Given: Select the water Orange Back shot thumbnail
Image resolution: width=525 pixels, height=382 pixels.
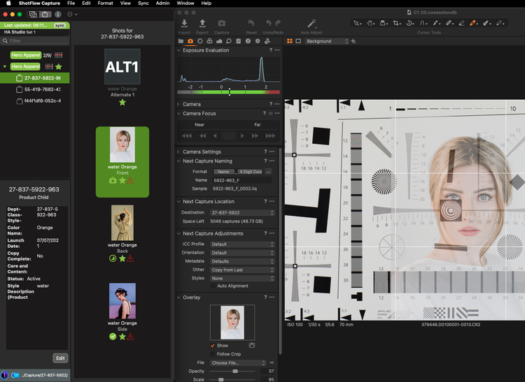Looking at the screenshot, I should click(122, 223).
